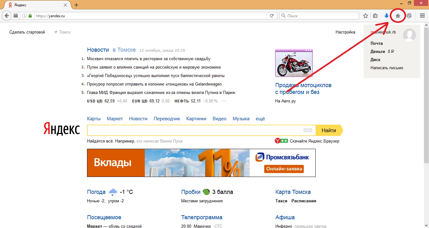Open the Картинки service tab
This screenshot has width=429, height=228.
[196, 119]
